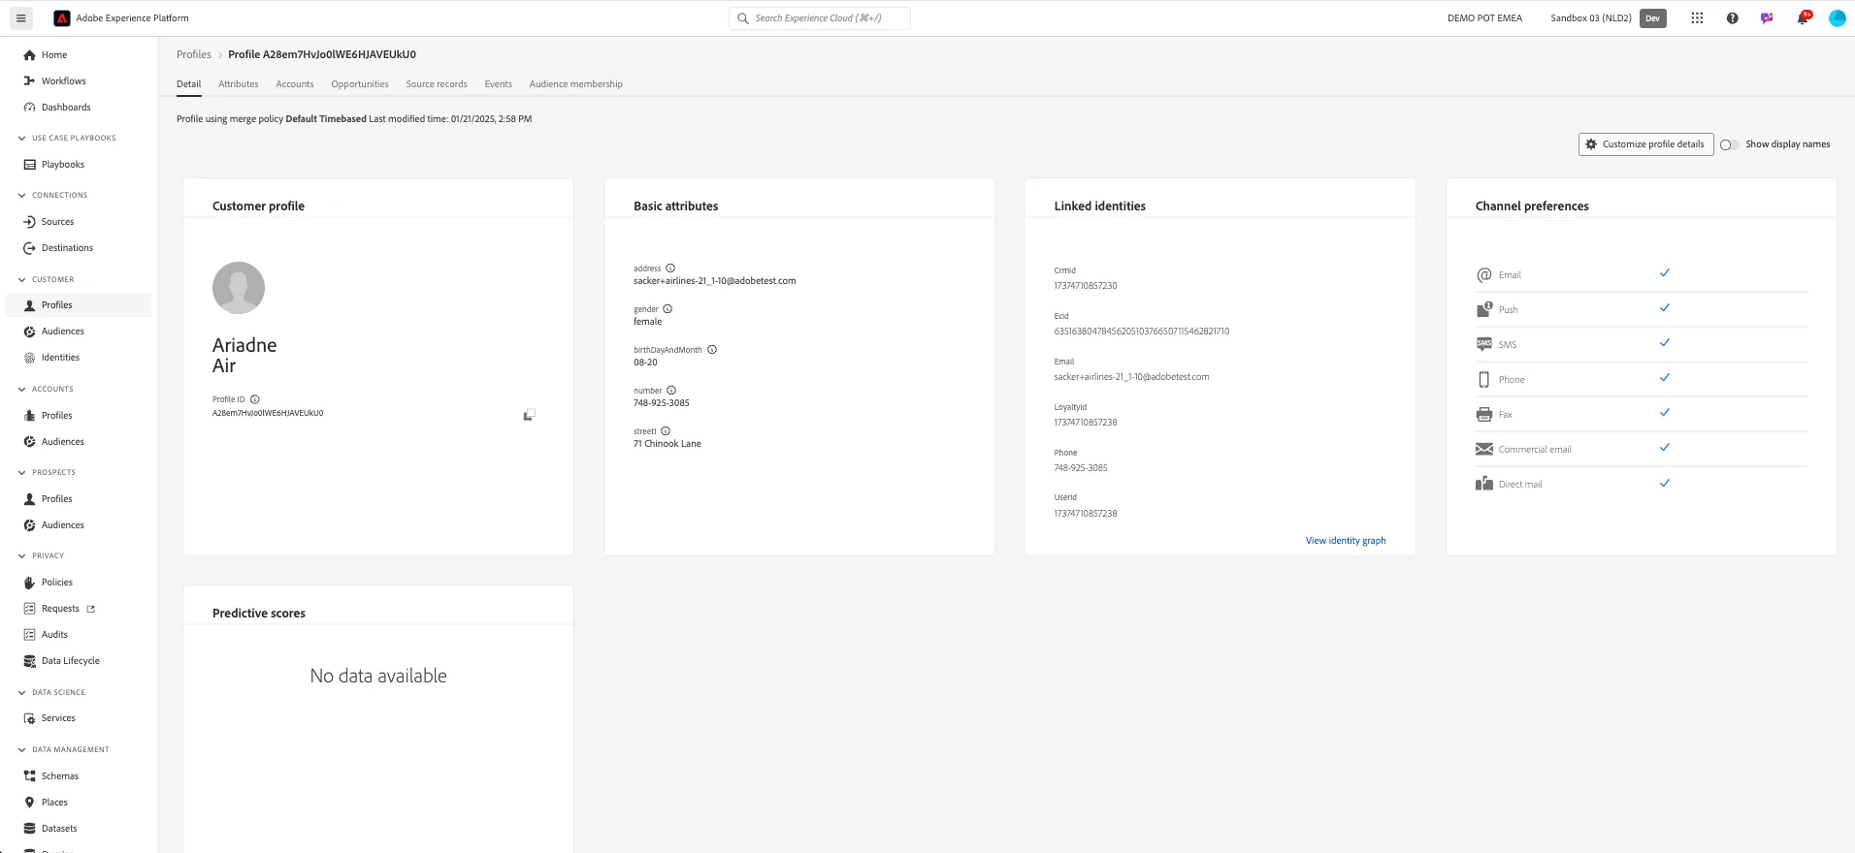Screen dimensions: 1855x853
Task: Click info icon next to gender attribute
Action: coord(667,309)
